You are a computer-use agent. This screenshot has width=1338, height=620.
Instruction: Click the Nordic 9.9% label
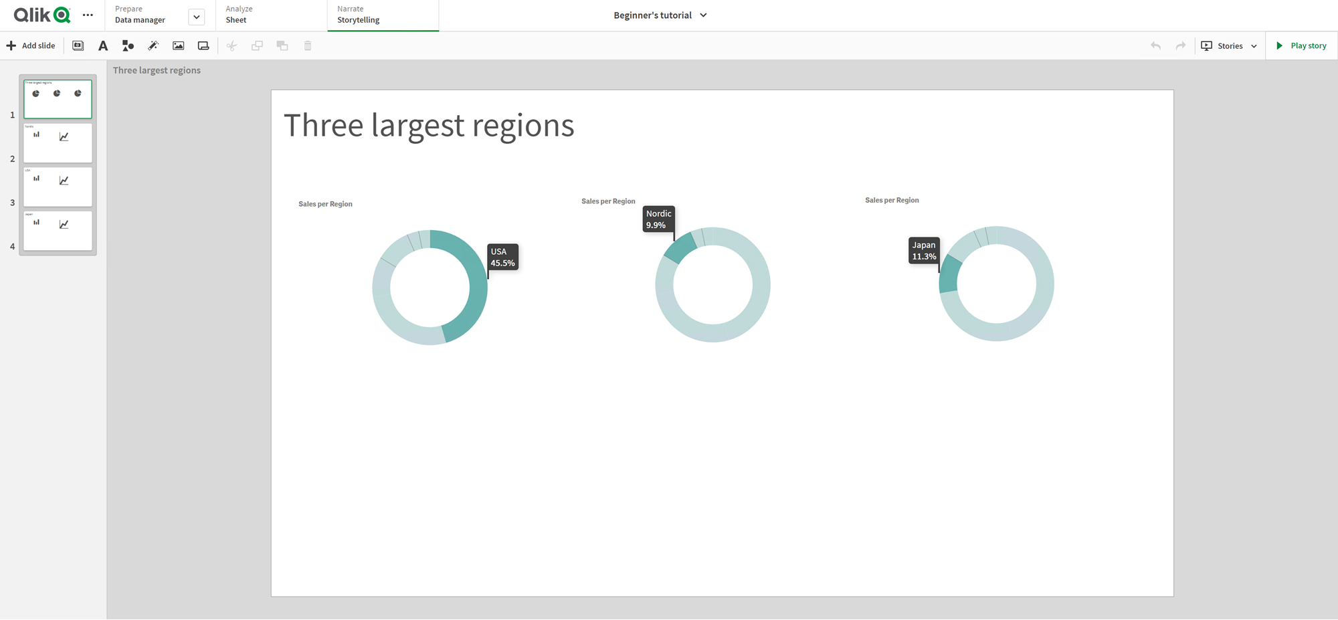coord(658,219)
